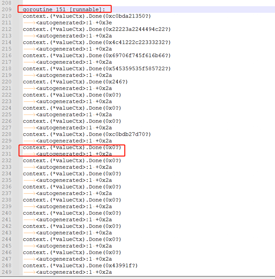This screenshot has width=275, height=279.
Task: Click the Done(0x0?) text on line 230
Action: pos(72,148)
